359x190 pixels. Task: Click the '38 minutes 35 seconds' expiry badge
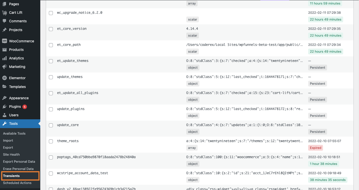click(328, 180)
